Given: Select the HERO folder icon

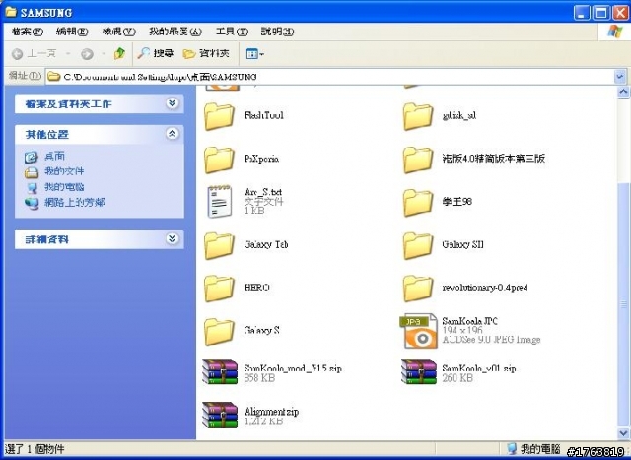Looking at the screenshot, I should 219,288.
